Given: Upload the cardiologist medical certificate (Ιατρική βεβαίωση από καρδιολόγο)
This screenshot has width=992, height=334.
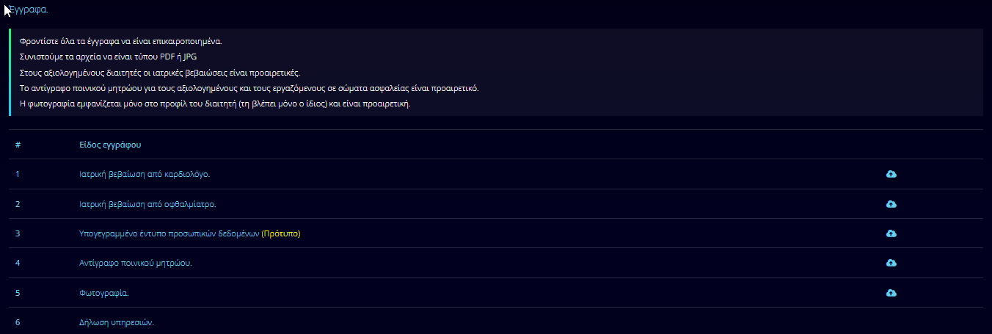Looking at the screenshot, I should coord(891,174).
